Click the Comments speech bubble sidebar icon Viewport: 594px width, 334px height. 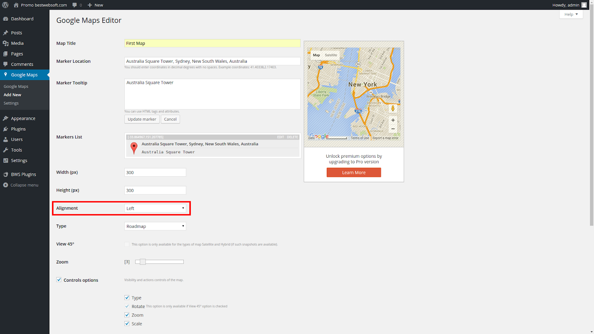click(6, 64)
